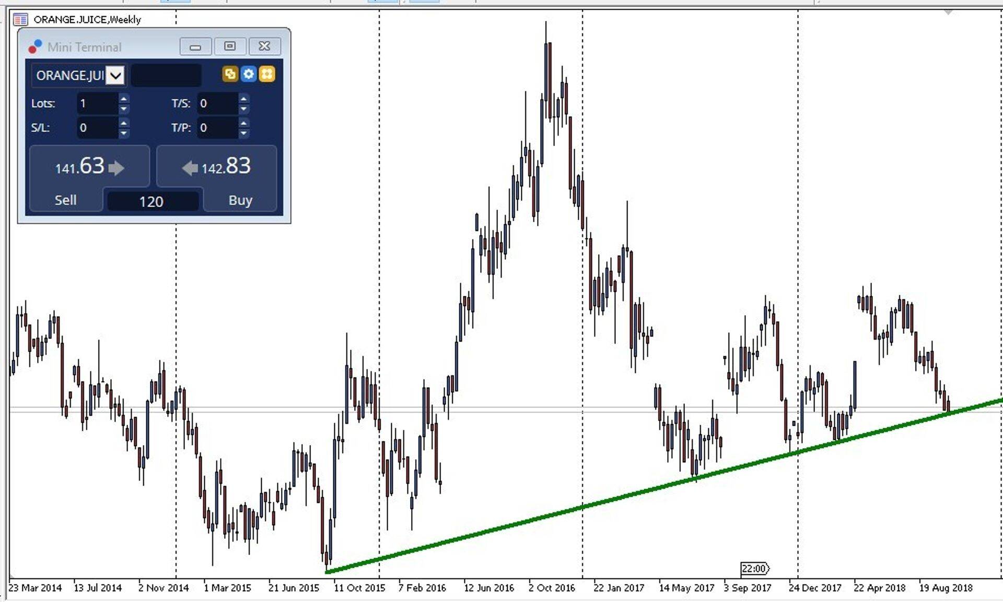The width and height of the screenshot is (1003, 602).
Task: Click the Mini Terminal red-blue logo icon
Action: [35, 47]
